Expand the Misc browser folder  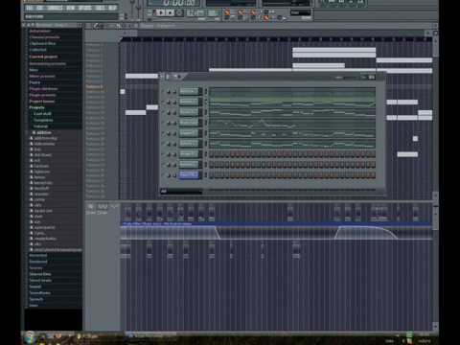click(34, 70)
